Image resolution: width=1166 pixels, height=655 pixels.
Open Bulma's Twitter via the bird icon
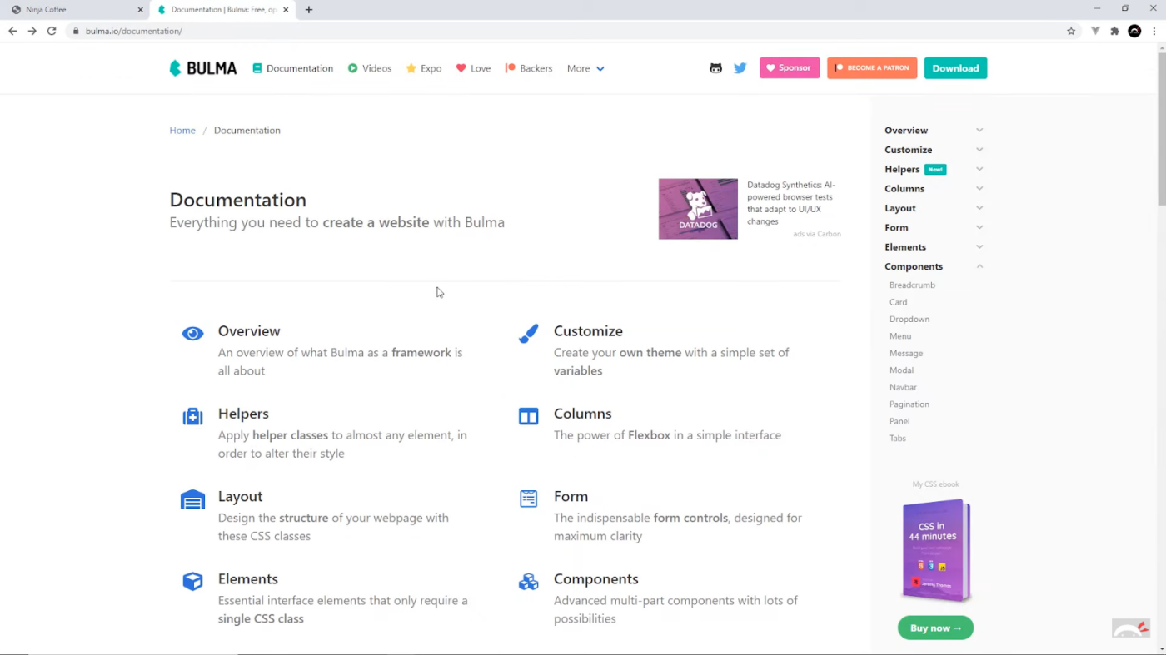pos(740,67)
